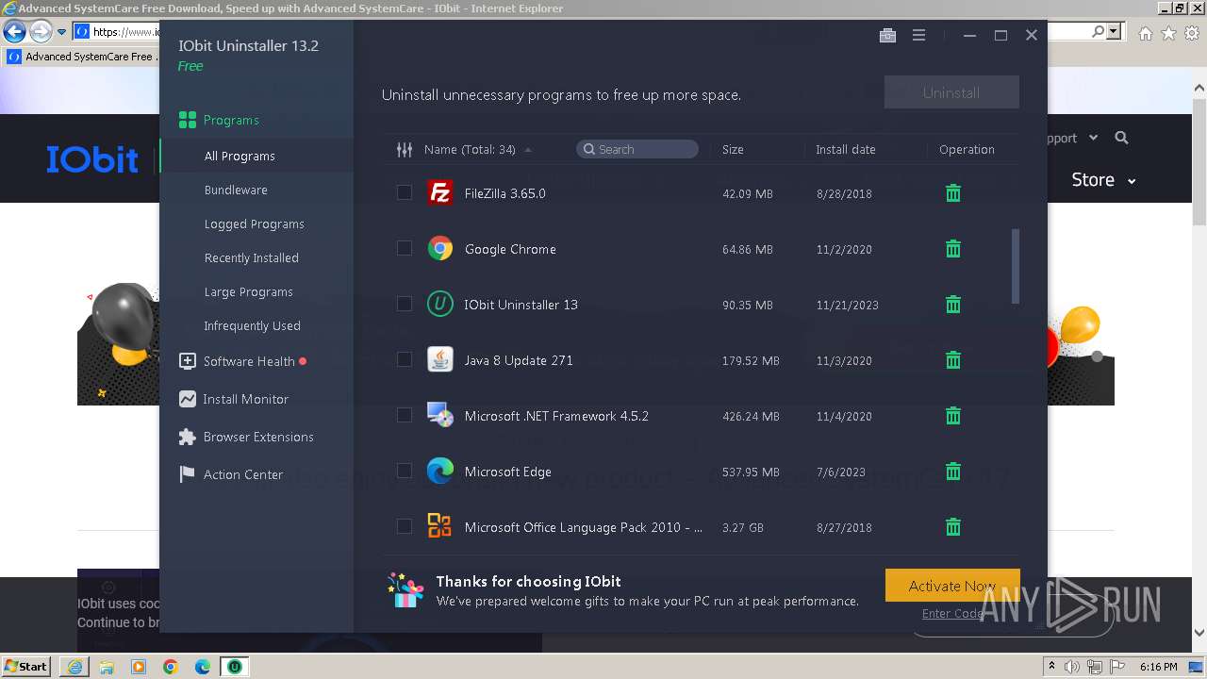This screenshot has width=1207, height=679.
Task: Click the .NET Framework 4.5.2 trash icon
Action: 953,416
